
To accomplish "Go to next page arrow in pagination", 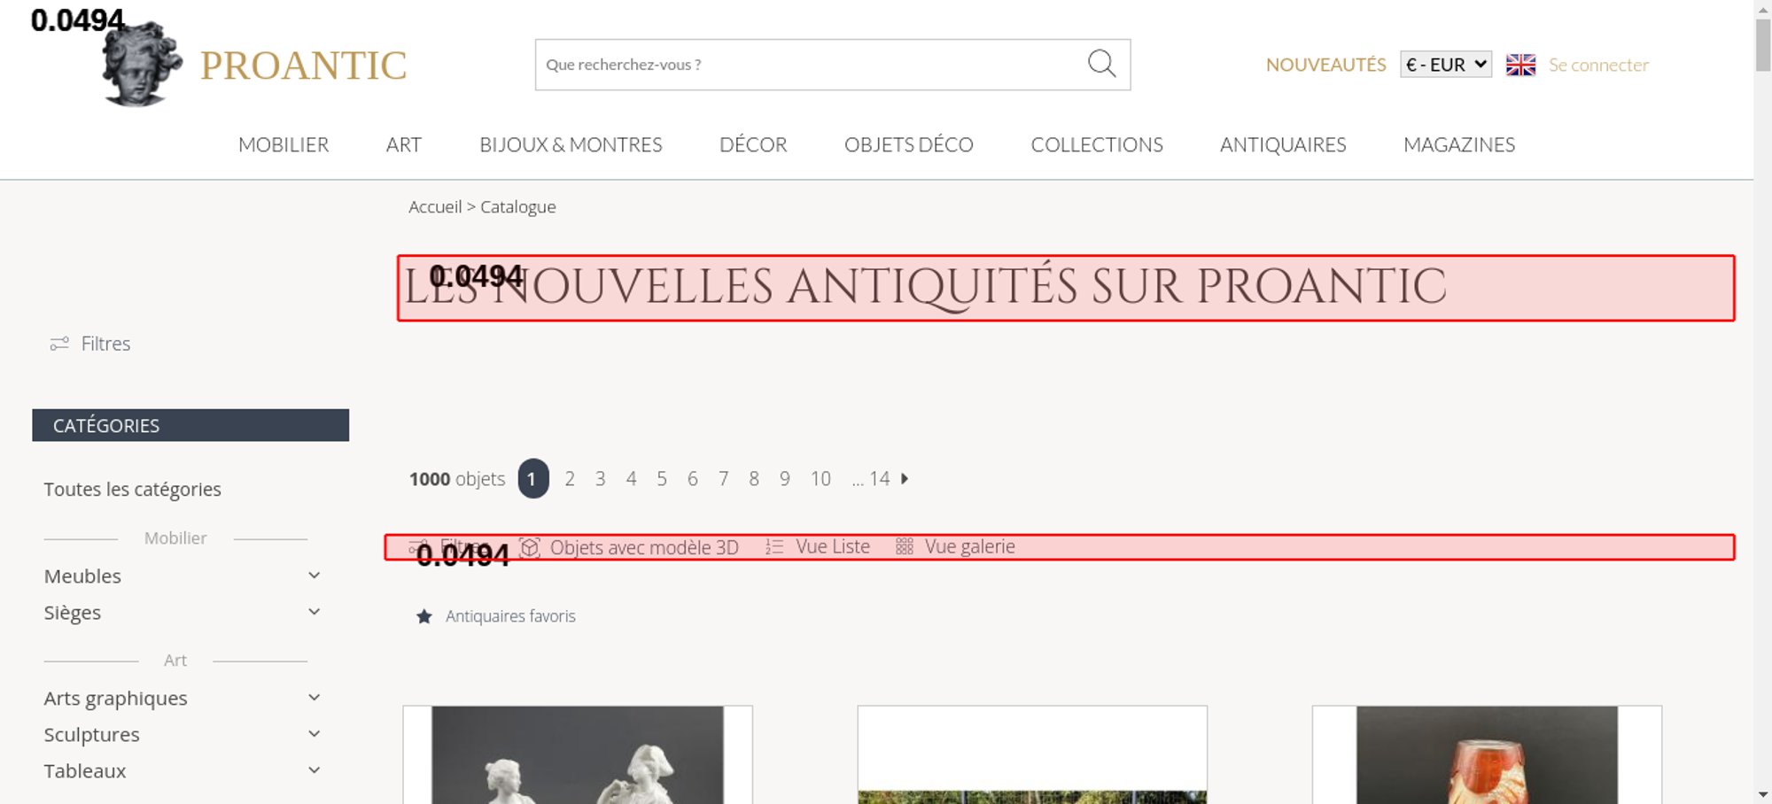I will (905, 479).
